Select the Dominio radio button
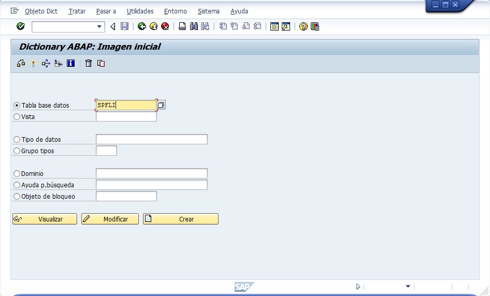The height and width of the screenshot is (296, 490). [x=17, y=173]
